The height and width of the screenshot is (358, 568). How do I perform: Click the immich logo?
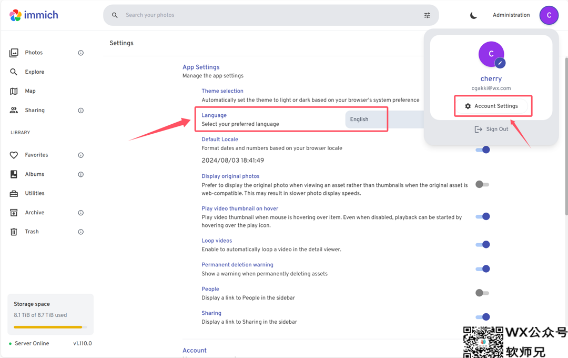coord(34,15)
